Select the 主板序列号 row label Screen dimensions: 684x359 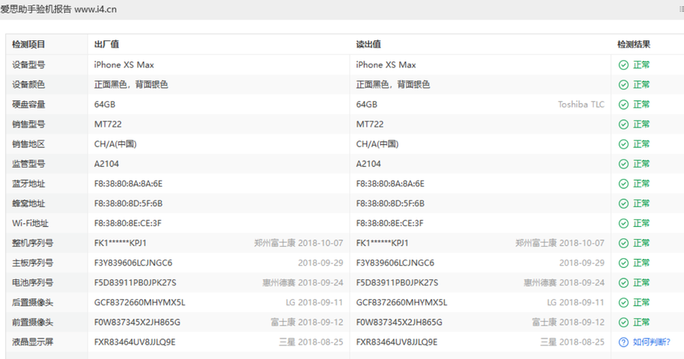[x=32, y=263]
